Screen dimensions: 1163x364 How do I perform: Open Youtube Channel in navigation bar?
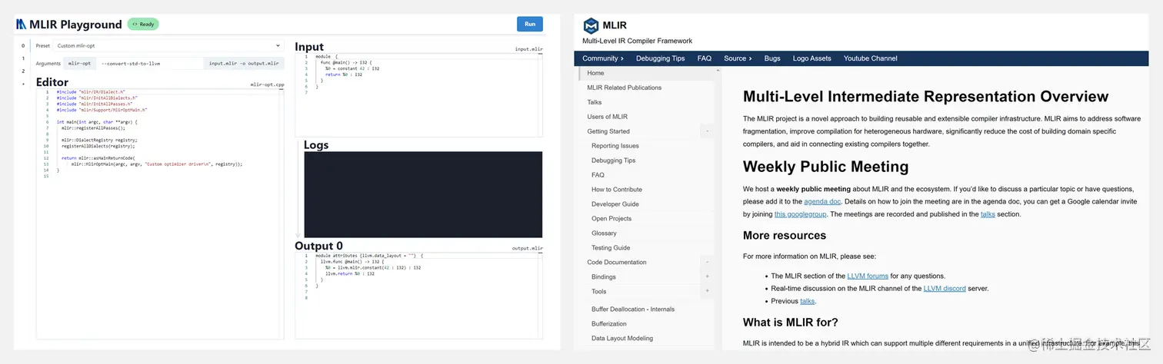tap(870, 58)
